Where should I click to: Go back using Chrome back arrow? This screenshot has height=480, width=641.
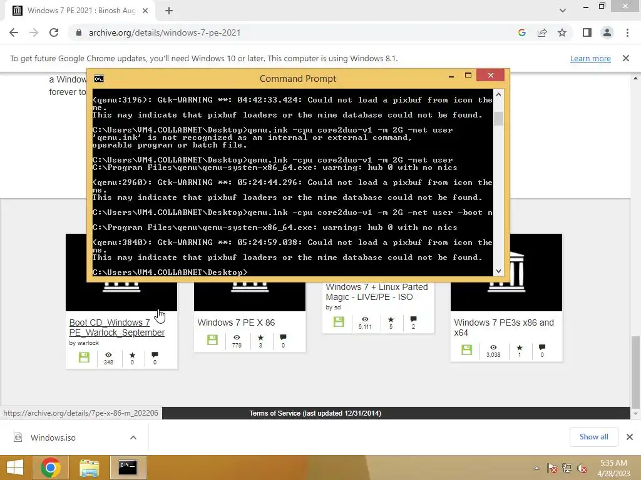pyautogui.click(x=14, y=32)
